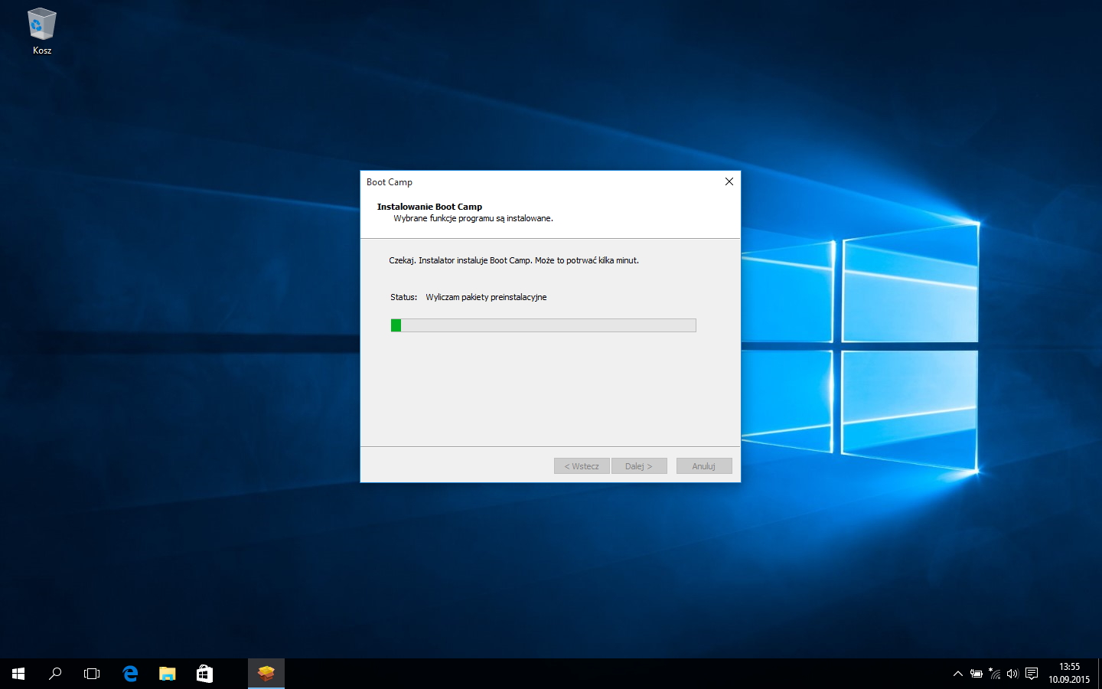Open Task View on the taskbar
Viewport: 1102px width, 689px height.
coord(92,674)
